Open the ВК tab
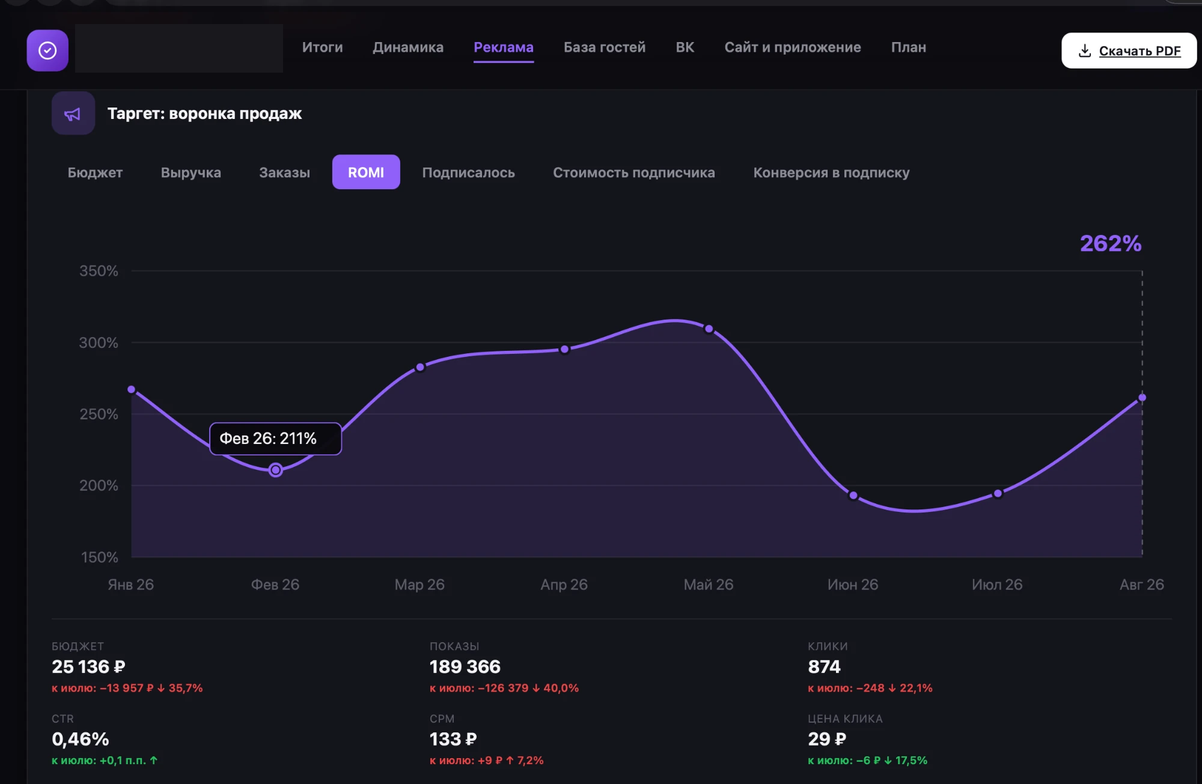The height and width of the screenshot is (784, 1202). pos(685,47)
